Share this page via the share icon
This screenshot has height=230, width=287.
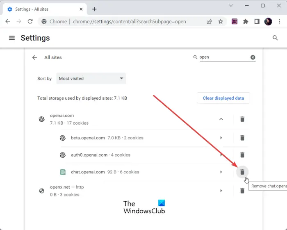click(x=210, y=21)
